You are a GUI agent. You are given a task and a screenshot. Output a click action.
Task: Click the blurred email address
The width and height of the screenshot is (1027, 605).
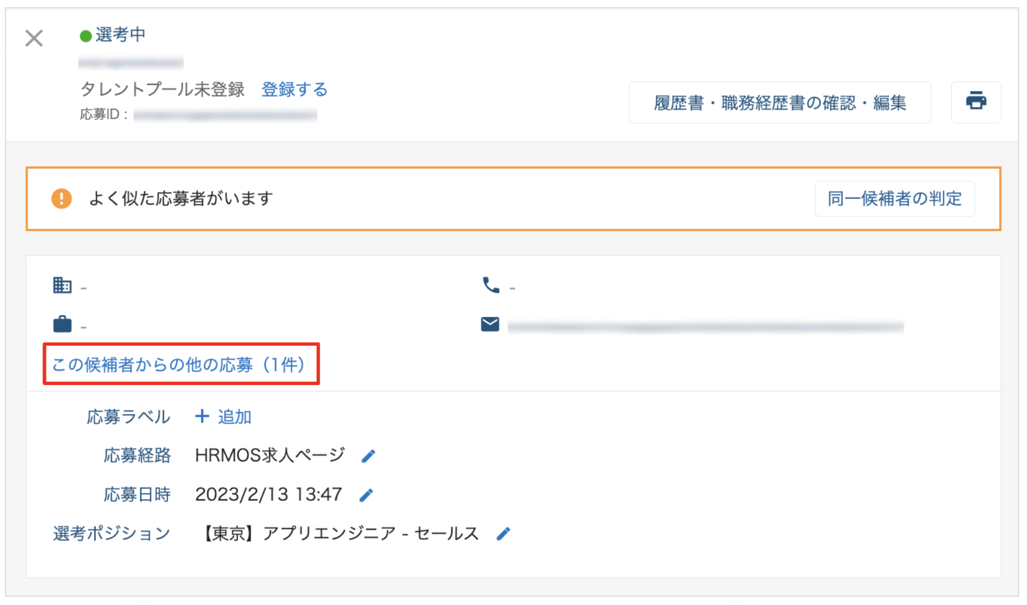click(705, 326)
